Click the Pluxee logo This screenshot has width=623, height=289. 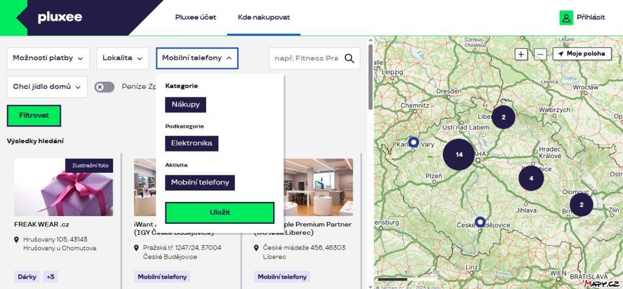pos(60,17)
